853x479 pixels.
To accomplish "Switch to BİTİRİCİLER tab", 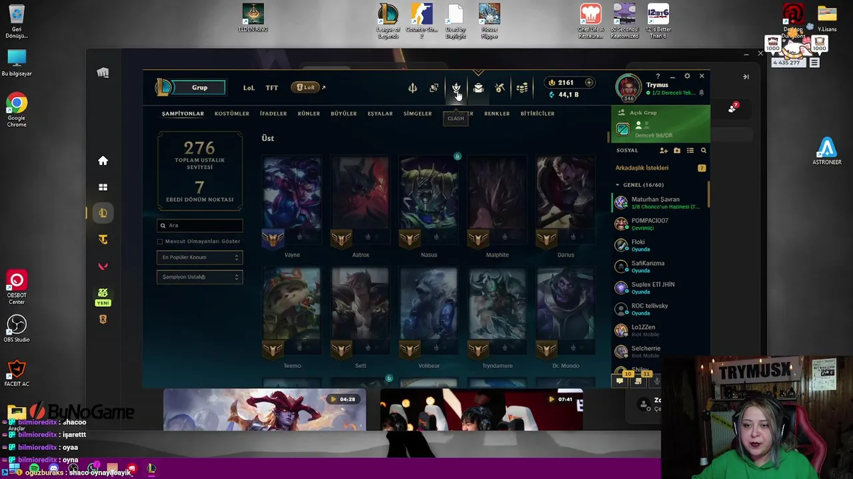I will coord(537,114).
